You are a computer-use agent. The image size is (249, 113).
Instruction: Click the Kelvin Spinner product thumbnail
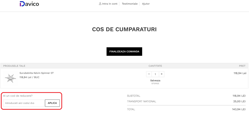[x=11, y=78]
